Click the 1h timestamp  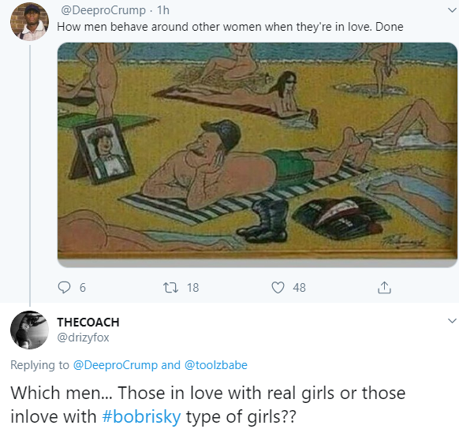(163, 10)
